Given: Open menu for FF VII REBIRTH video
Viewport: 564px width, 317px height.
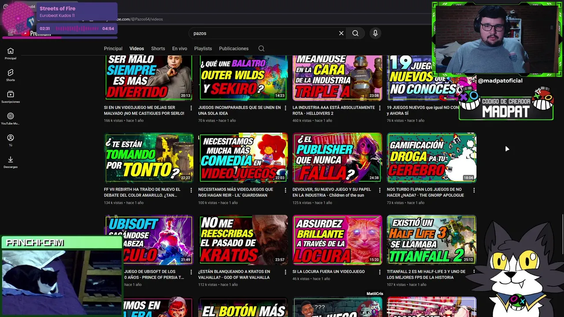Looking at the screenshot, I should click(x=191, y=190).
